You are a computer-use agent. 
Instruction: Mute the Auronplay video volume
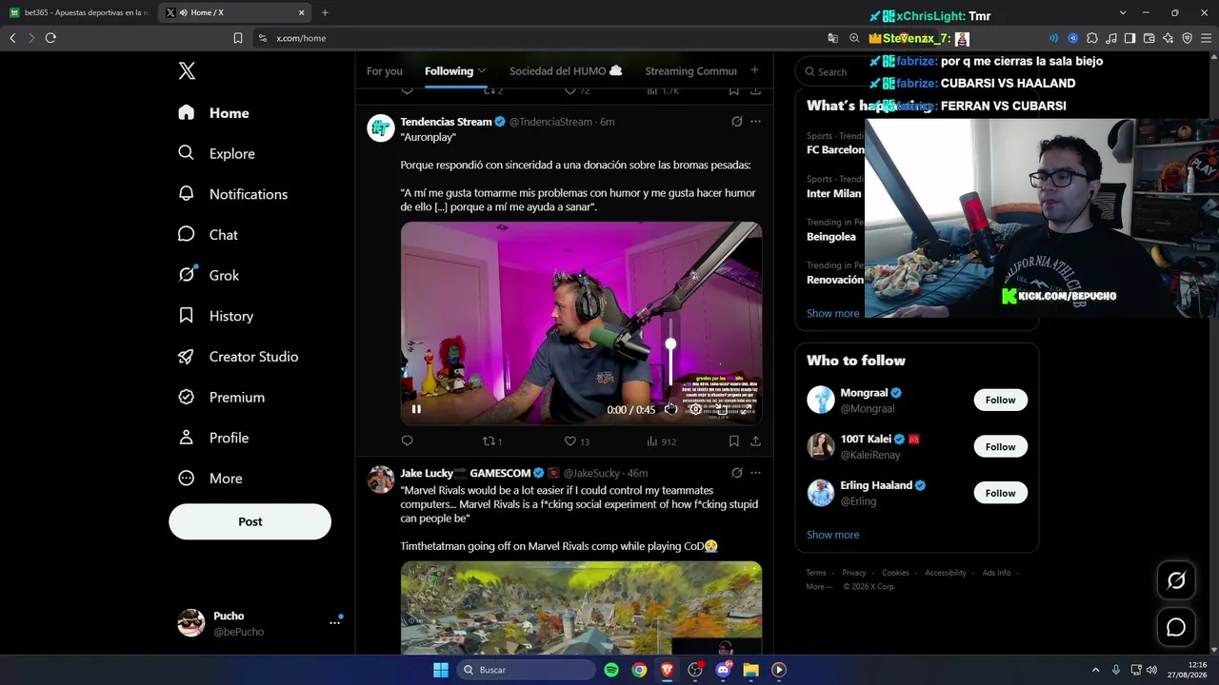670,409
